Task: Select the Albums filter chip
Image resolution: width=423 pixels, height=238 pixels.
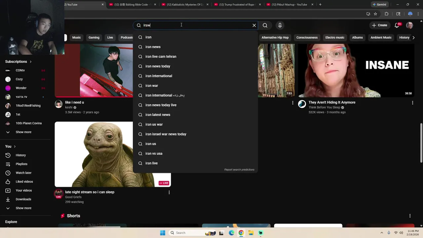Action: coord(357,37)
